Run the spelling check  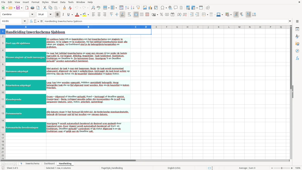(99, 8)
